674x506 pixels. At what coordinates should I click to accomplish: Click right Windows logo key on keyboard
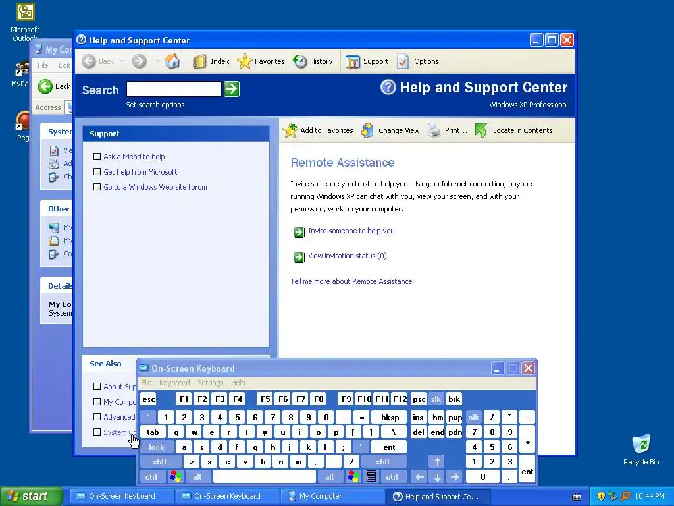pos(353,477)
